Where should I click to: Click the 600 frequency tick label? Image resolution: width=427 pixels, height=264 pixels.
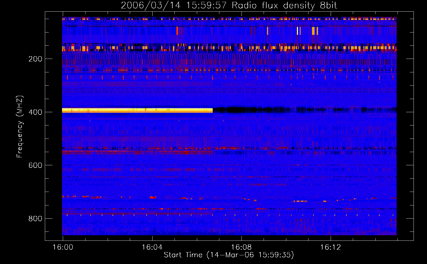tap(35, 165)
